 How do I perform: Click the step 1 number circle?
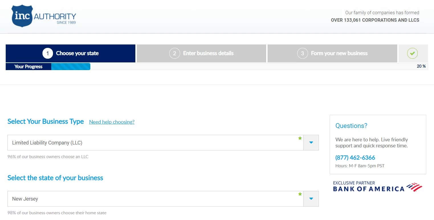click(48, 53)
